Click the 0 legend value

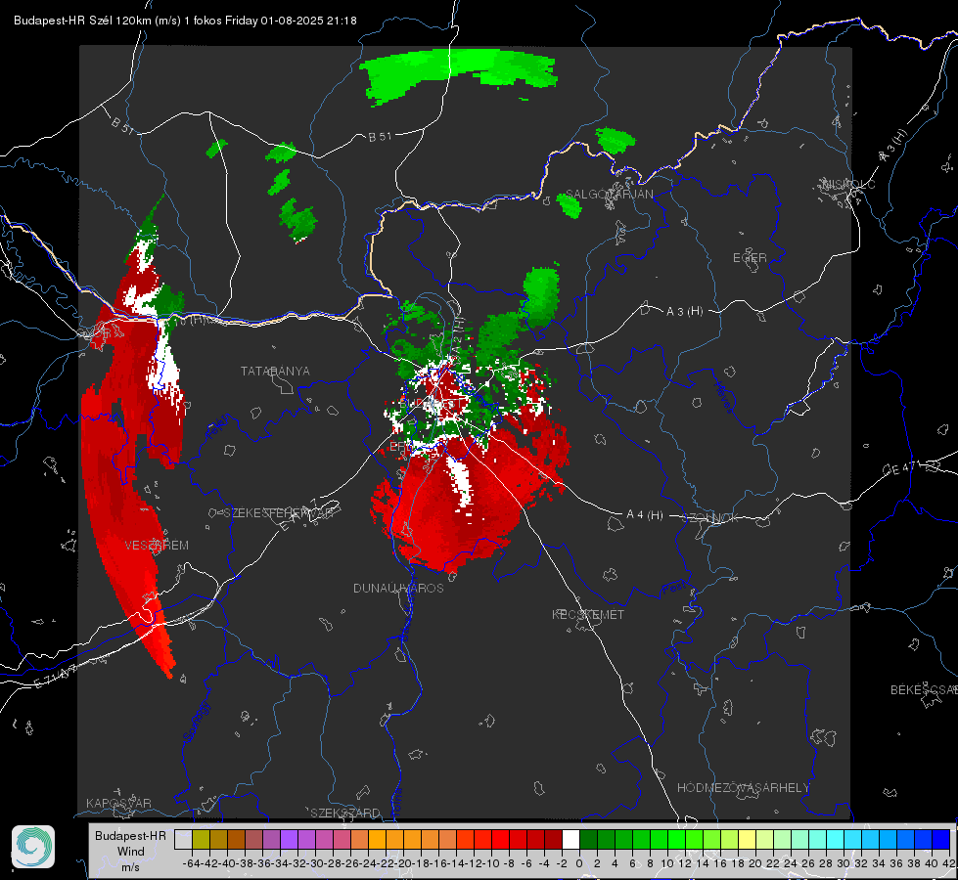tap(579, 863)
